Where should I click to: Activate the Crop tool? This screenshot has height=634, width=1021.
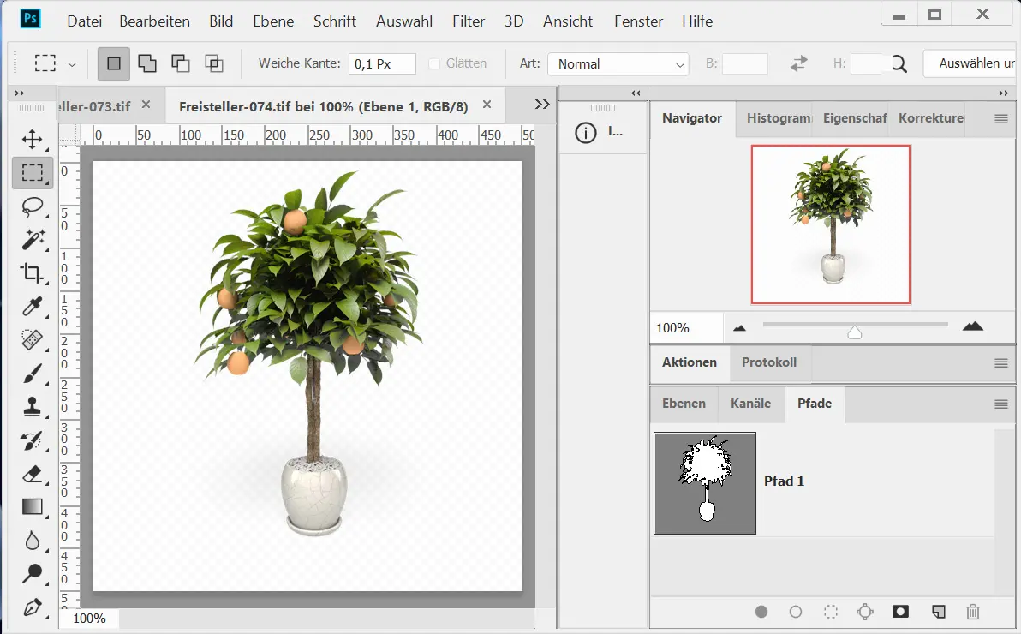[x=33, y=273]
